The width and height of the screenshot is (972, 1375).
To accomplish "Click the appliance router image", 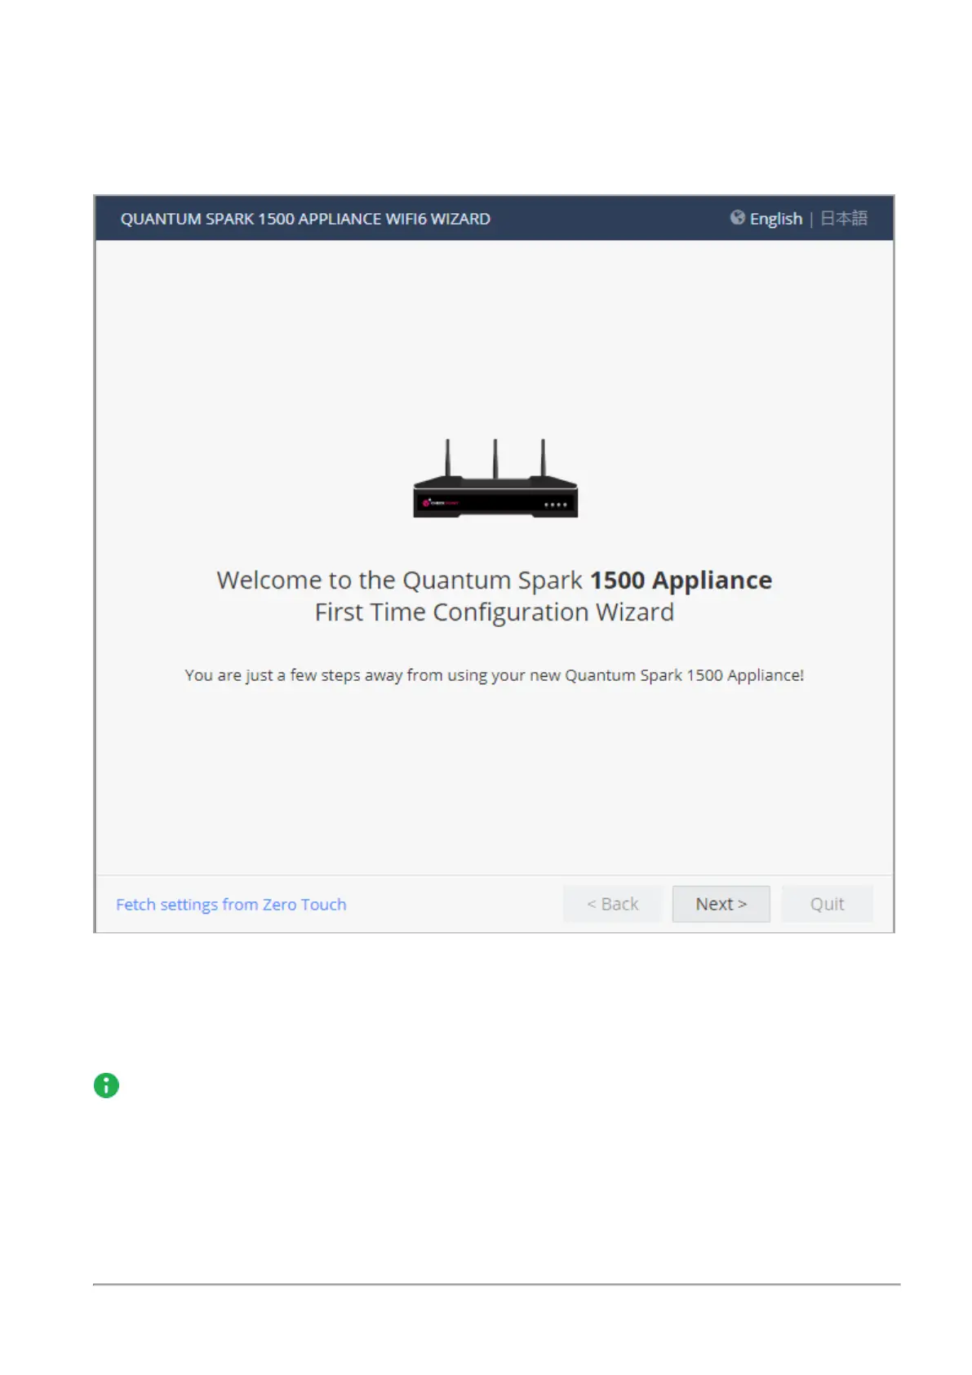I will click(x=495, y=478).
